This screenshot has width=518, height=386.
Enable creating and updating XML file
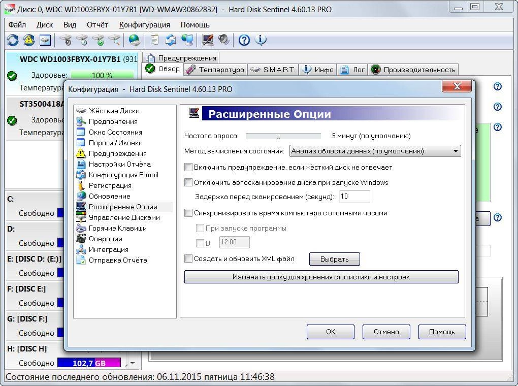click(x=188, y=259)
